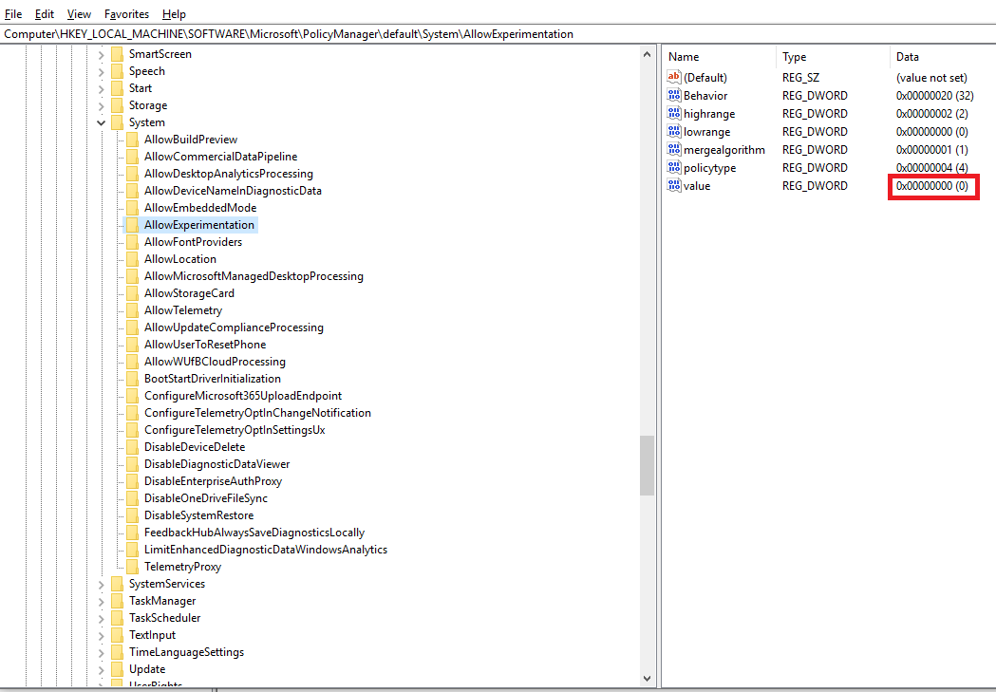Select the DisableDiagnosticDataViewer key
Image resolution: width=996 pixels, height=692 pixels.
[216, 465]
